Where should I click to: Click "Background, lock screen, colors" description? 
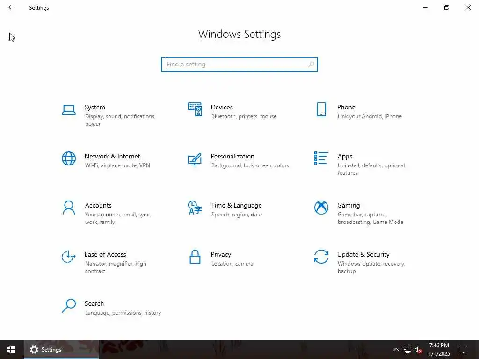250,165
